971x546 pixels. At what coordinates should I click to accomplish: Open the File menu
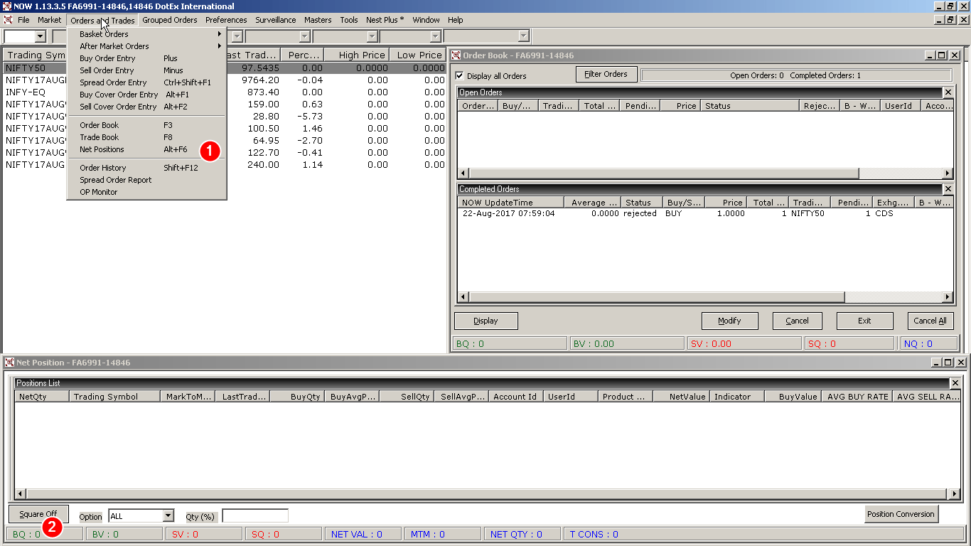click(x=23, y=20)
